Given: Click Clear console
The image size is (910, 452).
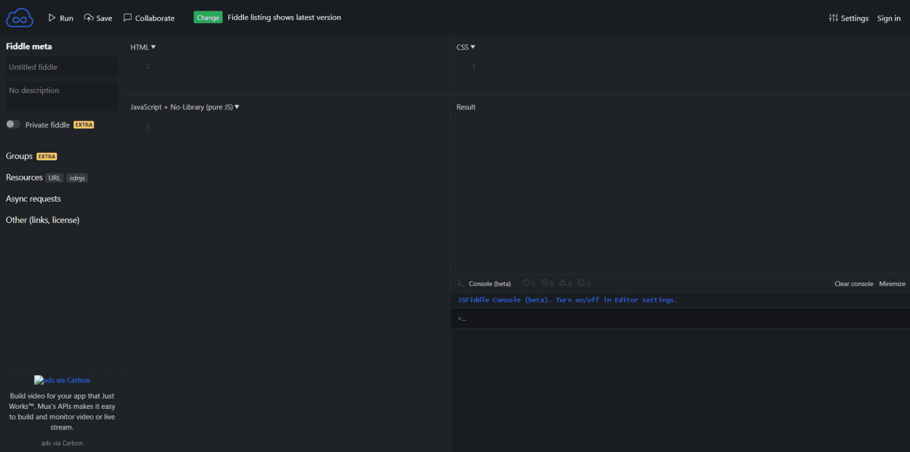Looking at the screenshot, I should click(853, 284).
